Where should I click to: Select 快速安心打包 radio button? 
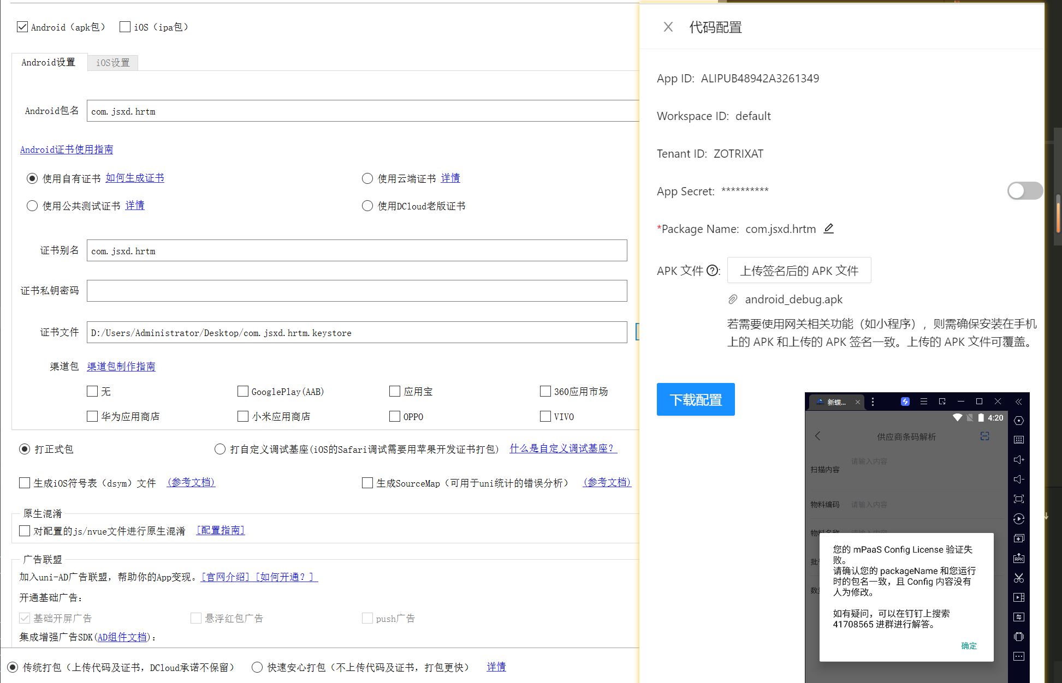click(257, 667)
